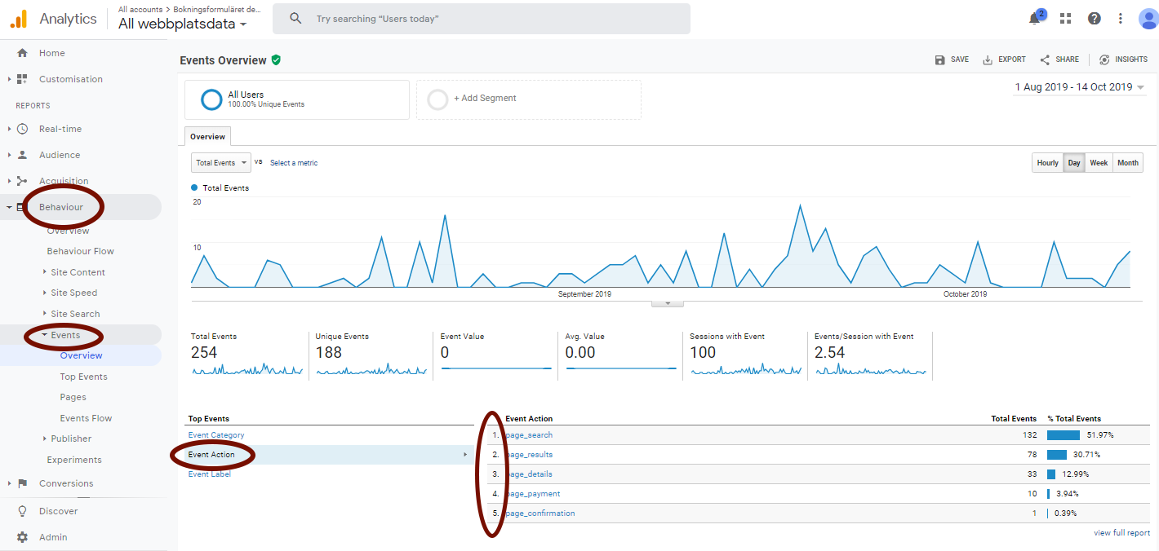Select the Overview report tab

[x=208, y=137]
